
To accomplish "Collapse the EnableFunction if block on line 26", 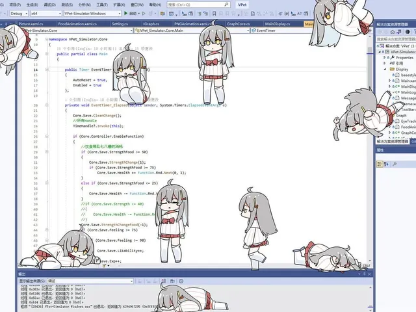I will [x=47, y=136].
